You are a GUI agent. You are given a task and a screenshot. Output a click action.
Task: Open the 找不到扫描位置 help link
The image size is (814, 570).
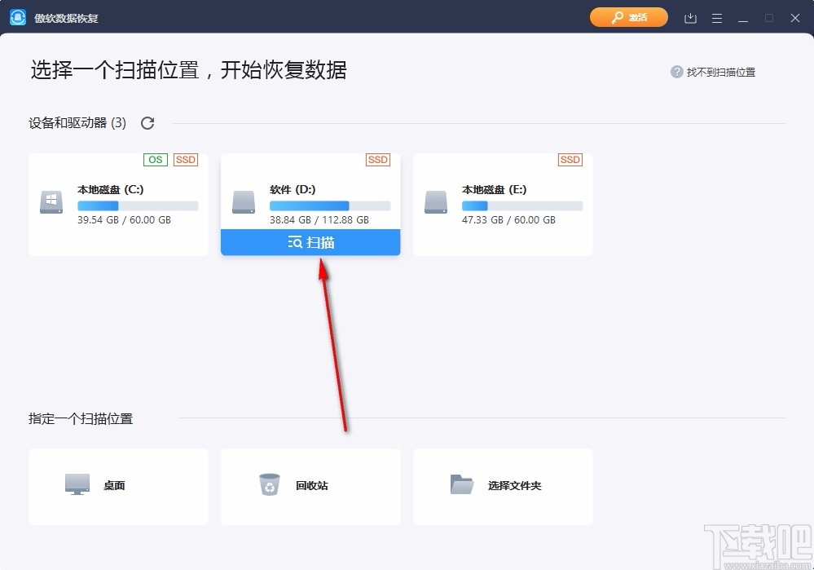click(721, 72)
